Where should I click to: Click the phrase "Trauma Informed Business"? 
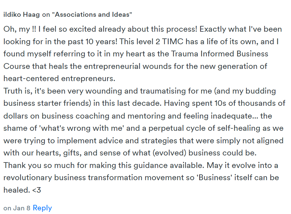pyautogui.click(x=220, y=54)
